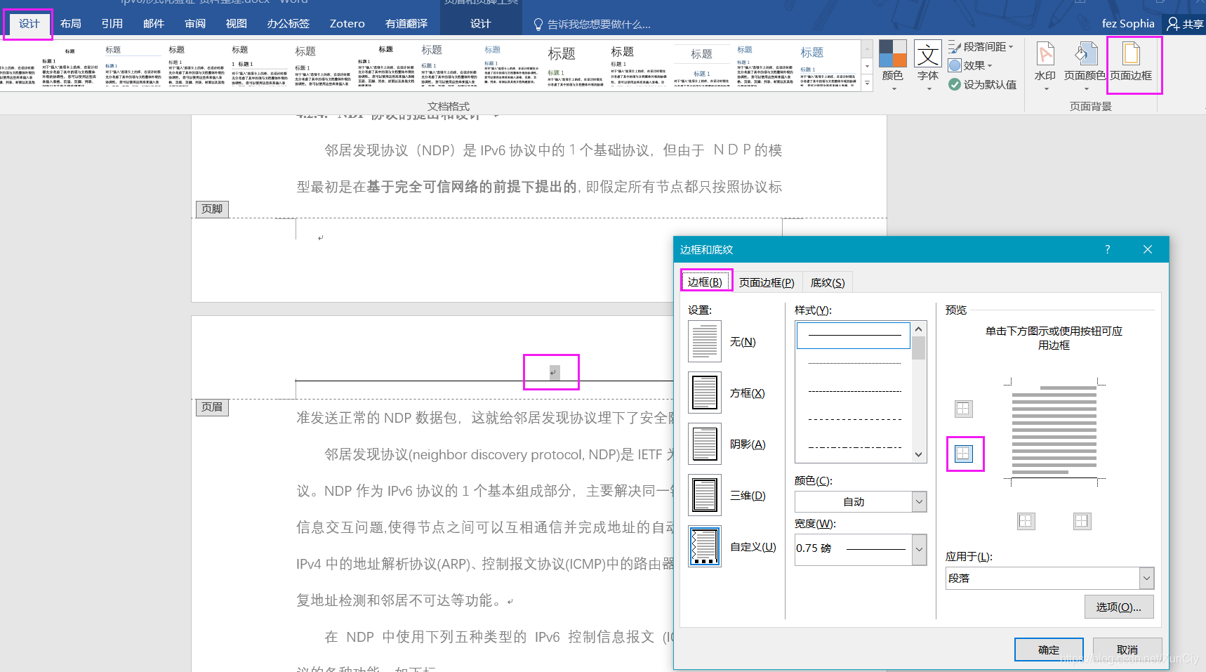Open the 页面边框 (Page Borders) tool

click(x=1131, y=62)
